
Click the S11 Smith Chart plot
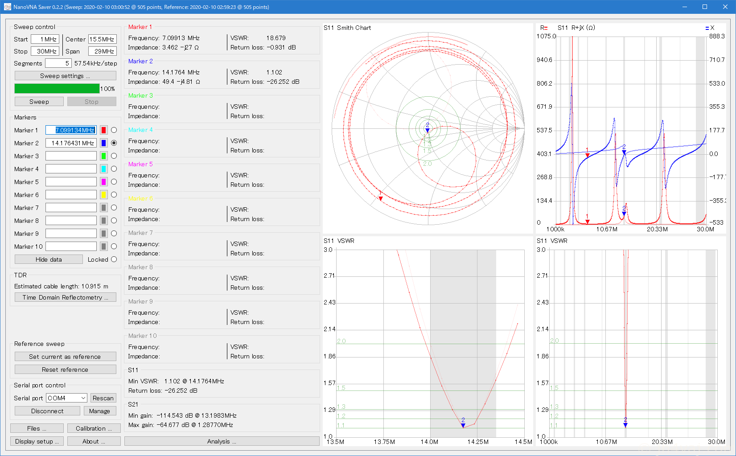(x=428, y=128)
